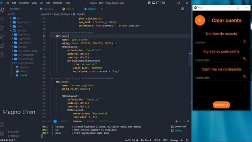Viewport: 252px width, 142px height.
Task: Switch to the DEBUG CONSOLE tab
Action: [x=107, y=121]
